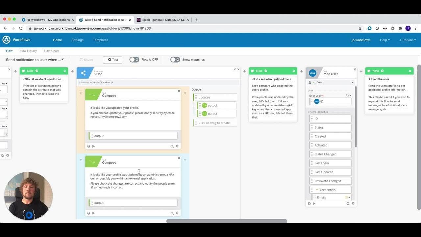Edit the Actor condition pencil icon
Screen dimensions: 421x237
click(x=112, y=82)
